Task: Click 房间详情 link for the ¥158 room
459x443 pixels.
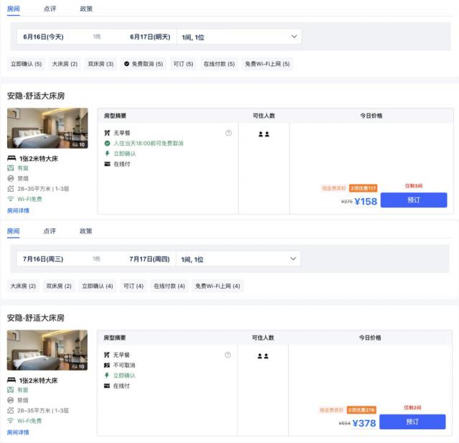Action: tap(18, 210)
